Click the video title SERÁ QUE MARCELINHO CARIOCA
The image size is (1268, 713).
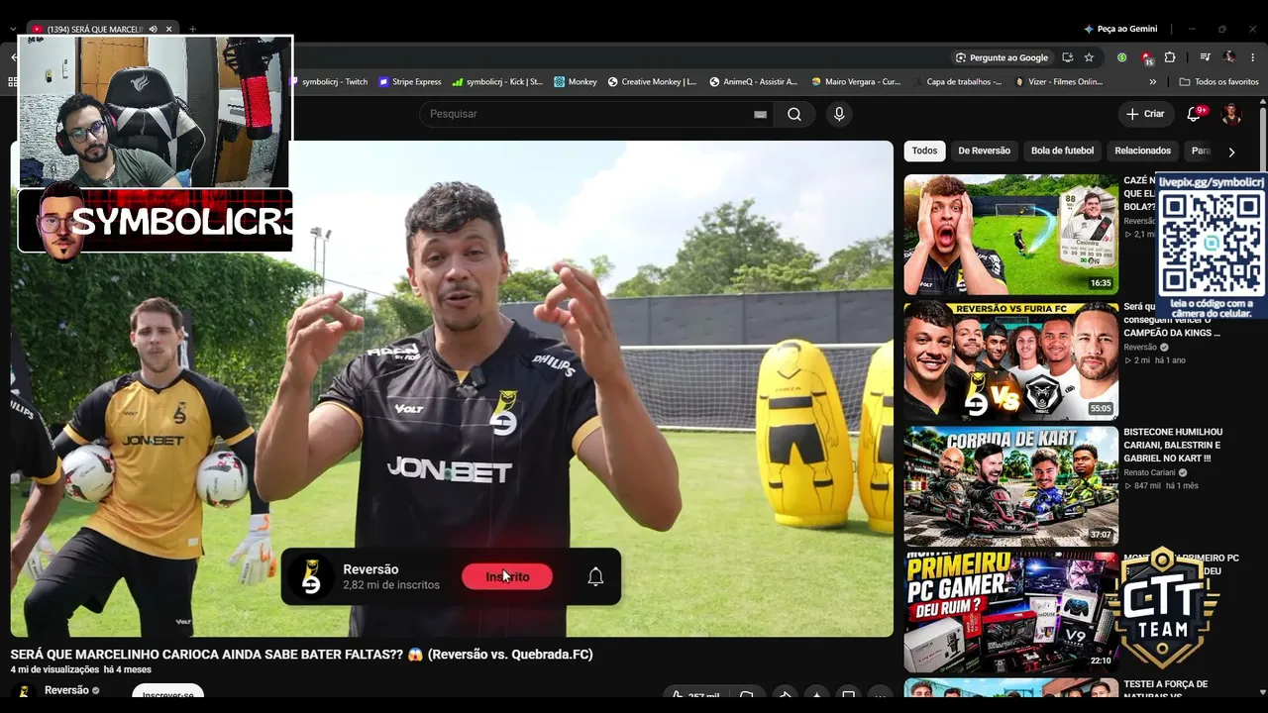pos(301,655)
